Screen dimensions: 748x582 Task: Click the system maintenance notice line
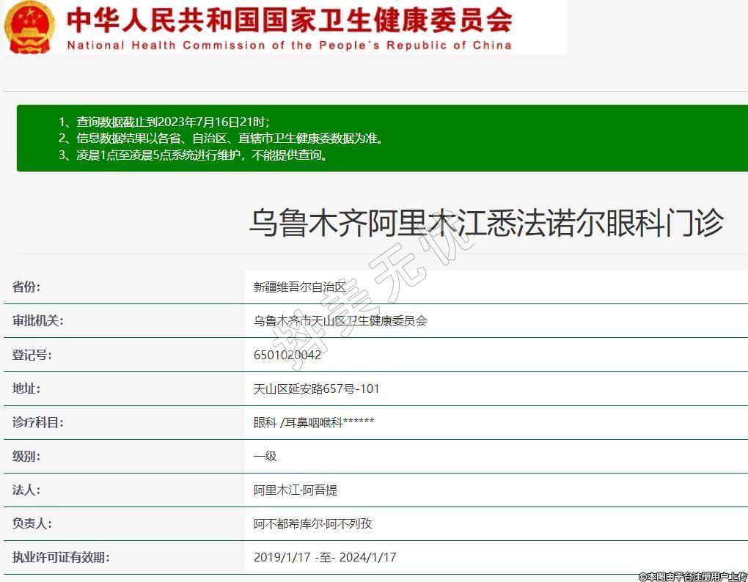(x=193, y=155)
